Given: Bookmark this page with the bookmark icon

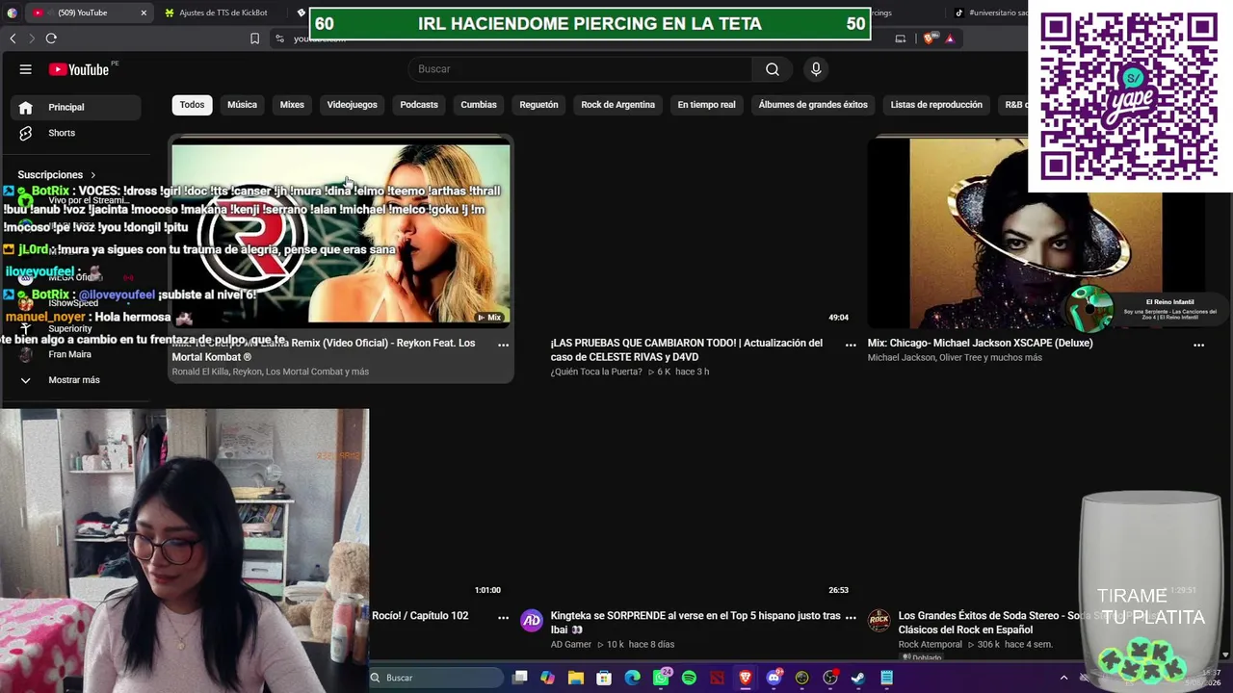Looking at the screenshot, I should point(254,38).
